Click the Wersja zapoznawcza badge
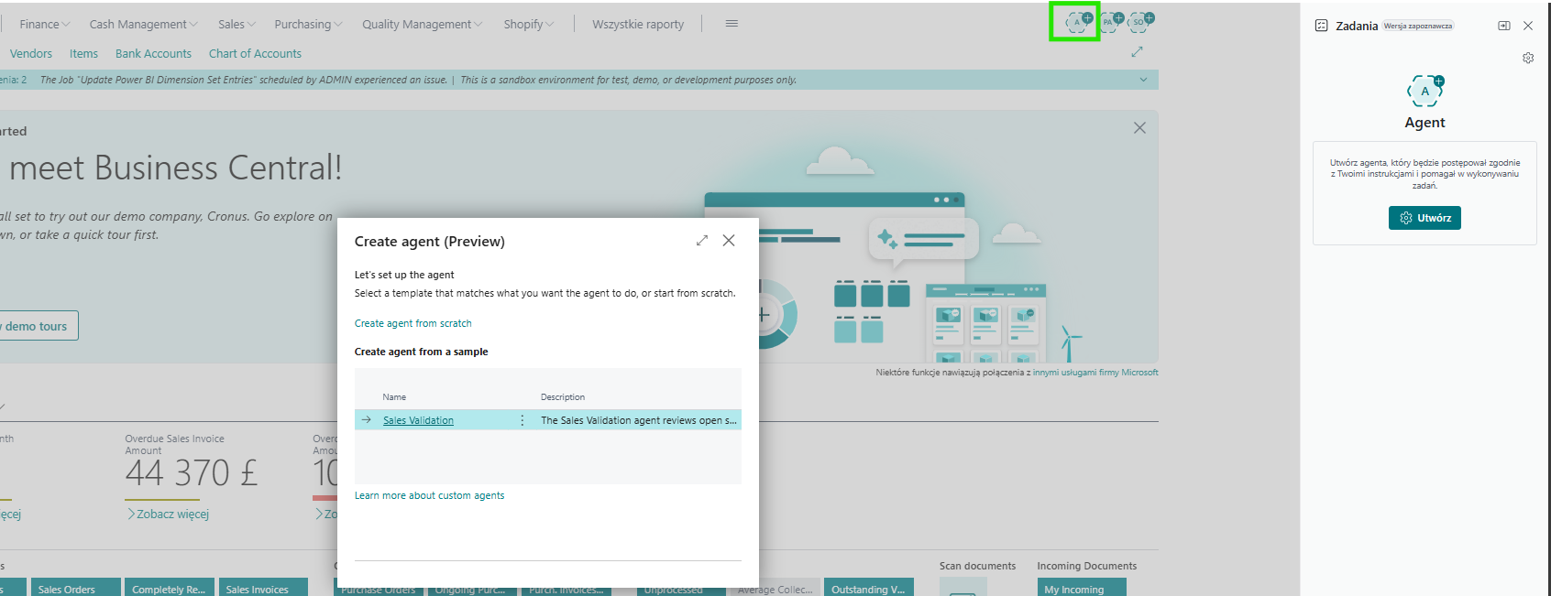This screenshot has width=1551, height=596. pyautogui.click(x=1418, y=26)
